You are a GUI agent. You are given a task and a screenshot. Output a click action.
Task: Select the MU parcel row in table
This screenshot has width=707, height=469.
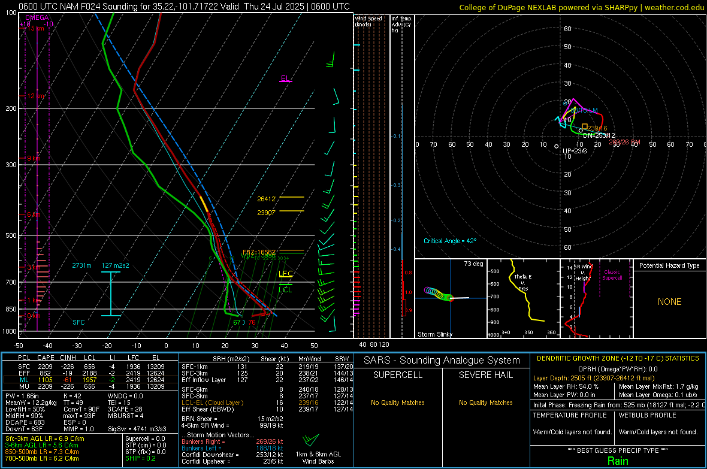pos(90,386)
